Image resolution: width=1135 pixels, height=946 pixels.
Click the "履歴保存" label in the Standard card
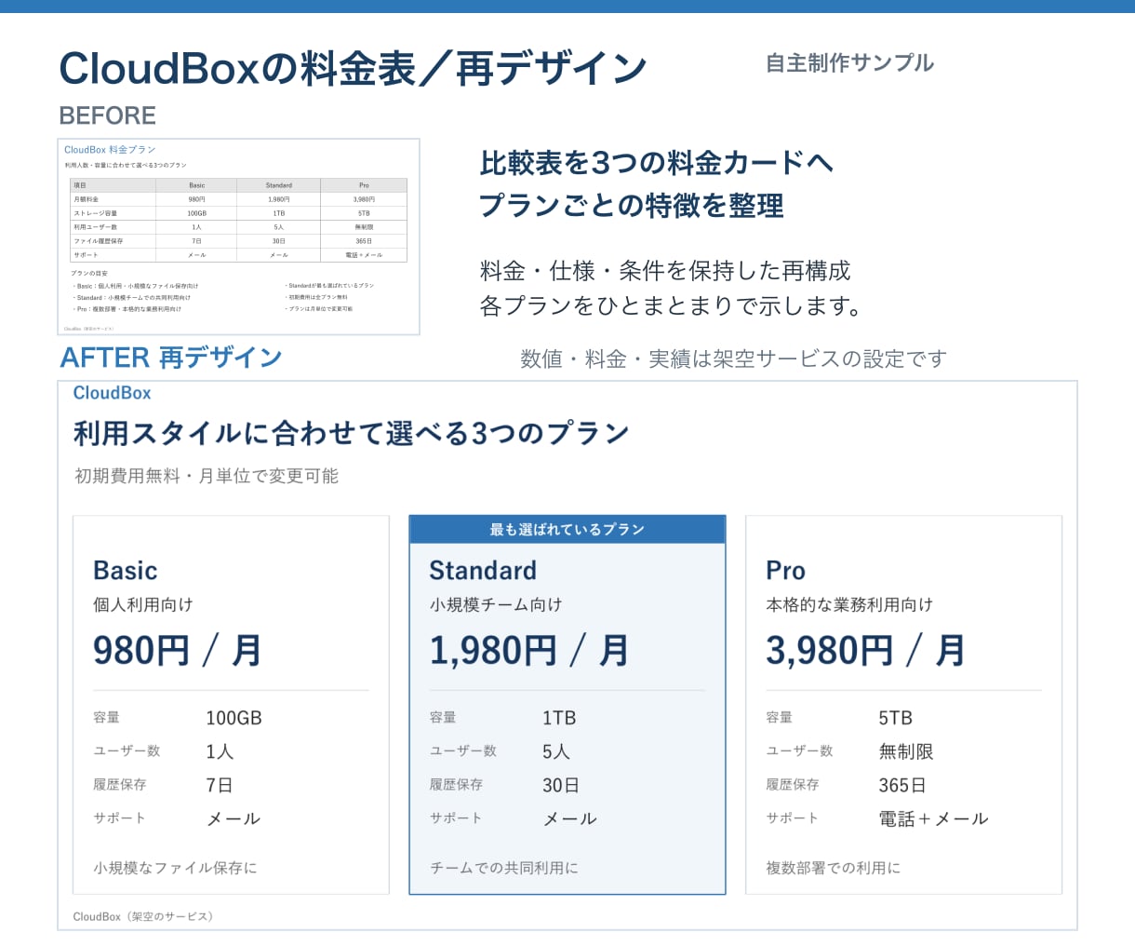click(456, 785)
